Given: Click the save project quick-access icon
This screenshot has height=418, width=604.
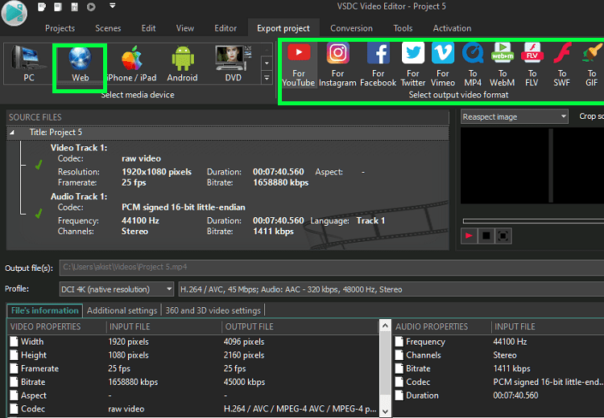Looking at the screenshot, I should (x=74, y=6).
